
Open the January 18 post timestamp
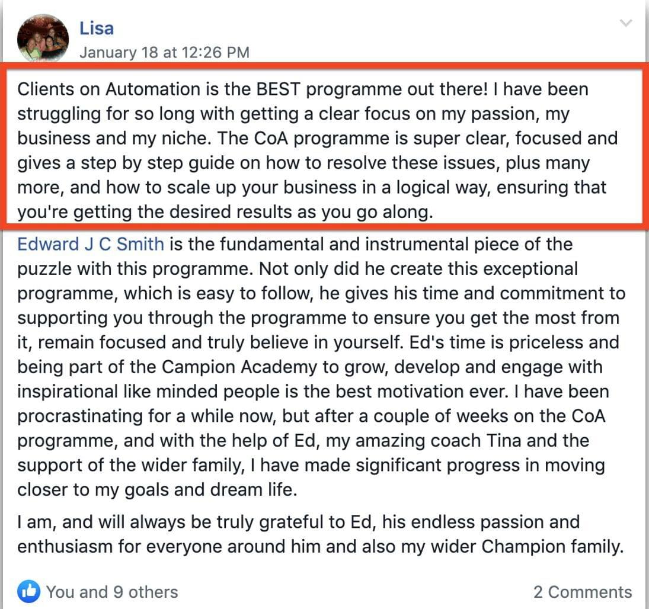click(x=164, y=53)
